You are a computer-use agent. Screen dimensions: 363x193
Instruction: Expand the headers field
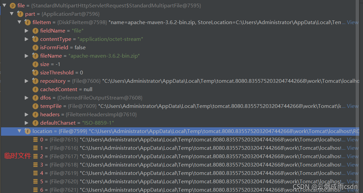pos(27,114)
